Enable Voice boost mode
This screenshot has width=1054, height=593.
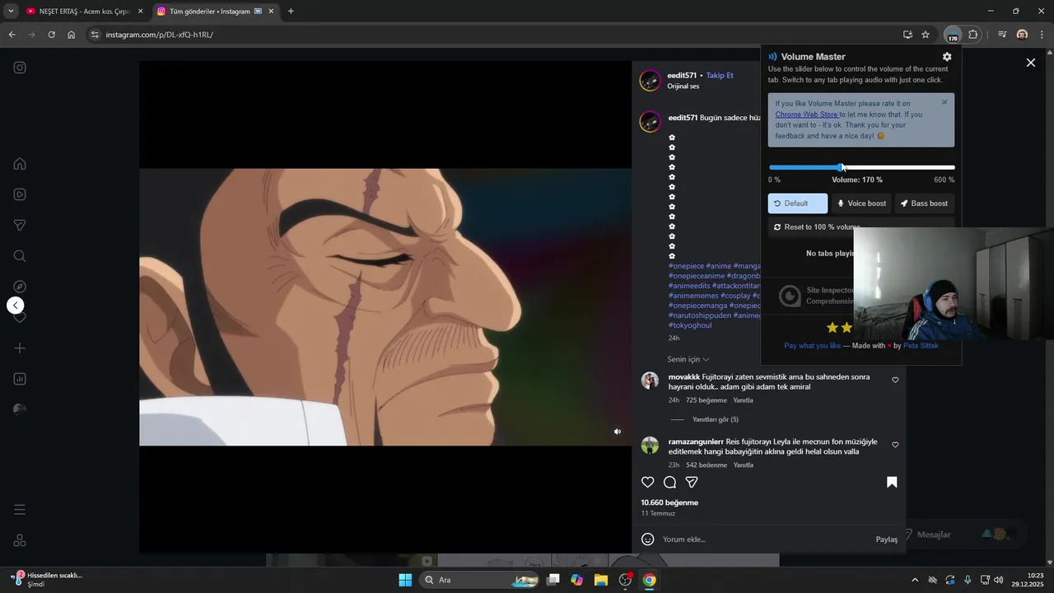[x=862, y=203]
